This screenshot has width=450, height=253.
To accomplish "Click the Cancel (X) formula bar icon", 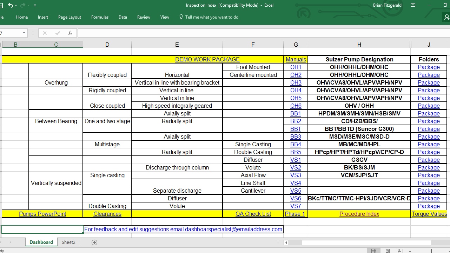I will pyautogui.click(x=45, y=33).
